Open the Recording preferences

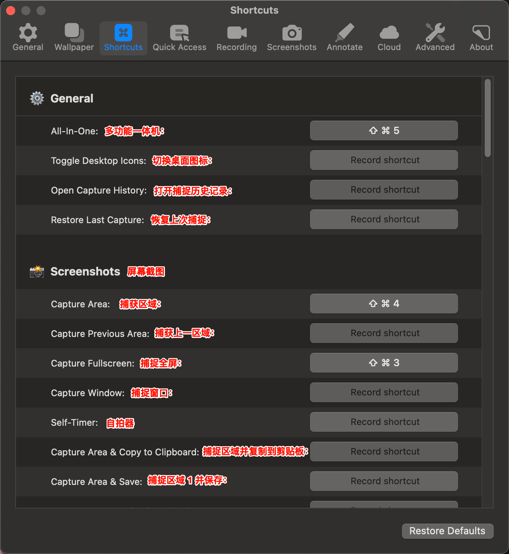tap(236, 36)
